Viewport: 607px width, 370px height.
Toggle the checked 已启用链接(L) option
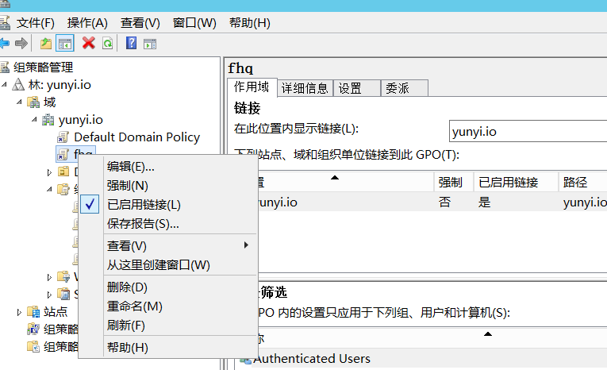click(x=144, y=205)
